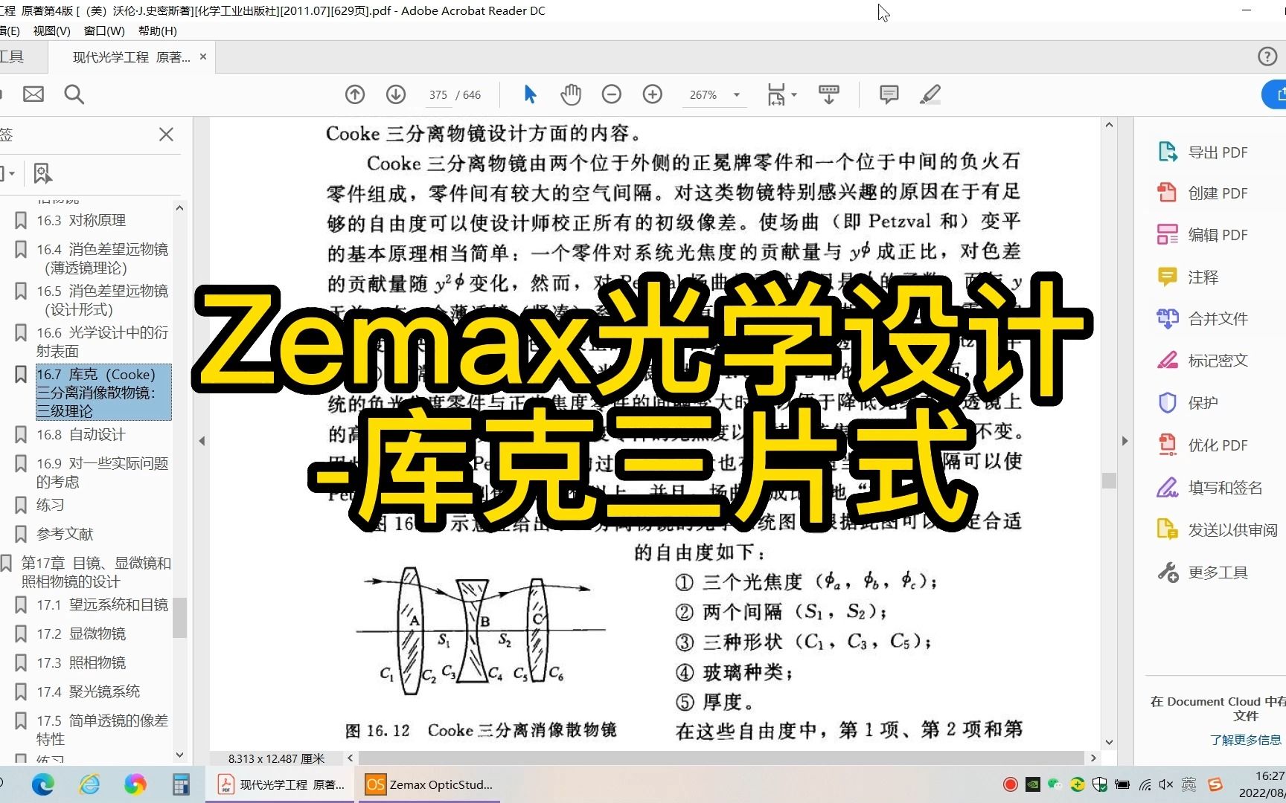
Task: Open the email send icon
Action: pos(33,94)
